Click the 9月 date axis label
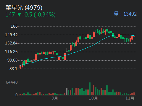 tap(55, 98)
